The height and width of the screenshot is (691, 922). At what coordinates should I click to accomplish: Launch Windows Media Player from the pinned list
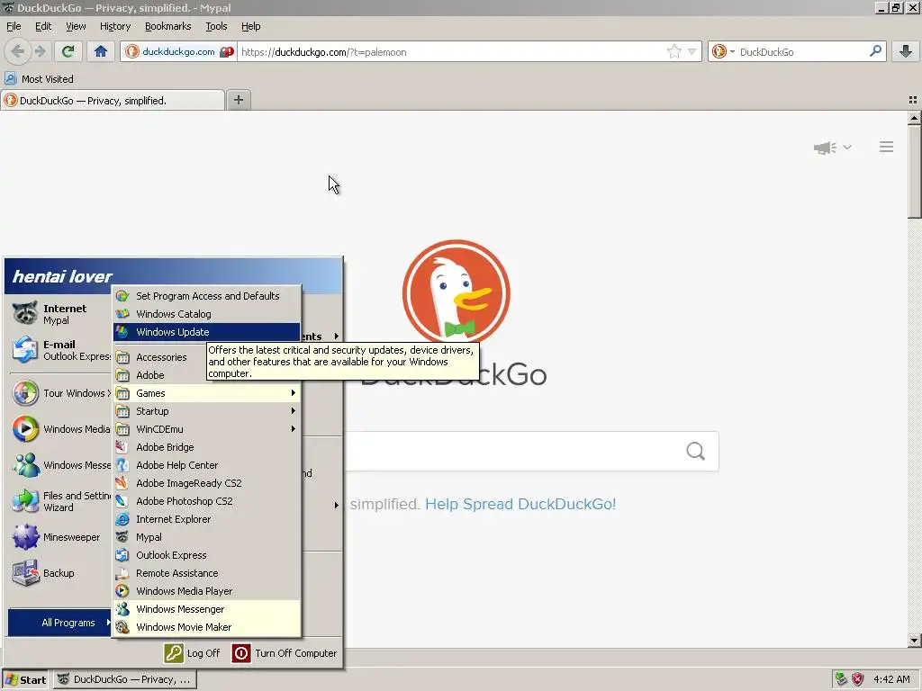click(x=59, y=429)
